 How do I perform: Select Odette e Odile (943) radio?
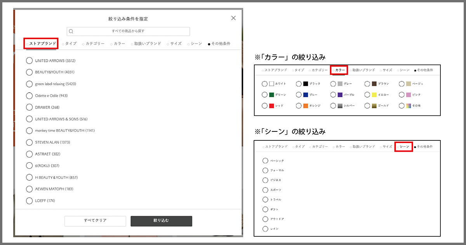coord(29,96)
